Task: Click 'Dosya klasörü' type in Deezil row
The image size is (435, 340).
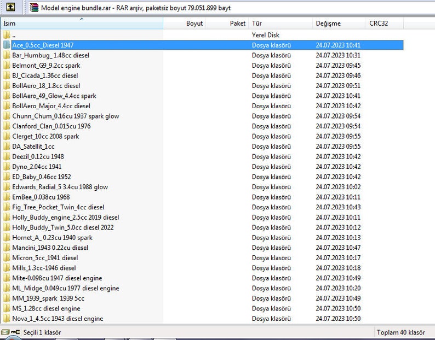Action: [271, 156]
